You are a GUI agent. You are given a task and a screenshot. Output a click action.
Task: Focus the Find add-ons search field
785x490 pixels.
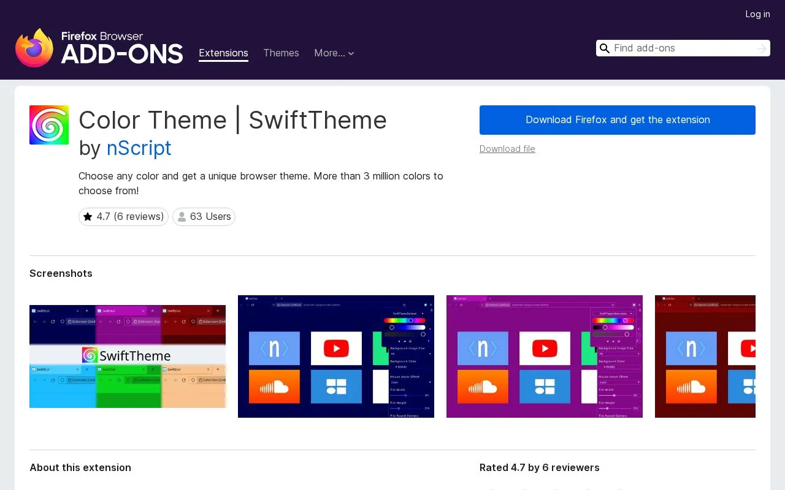[683, 48]
